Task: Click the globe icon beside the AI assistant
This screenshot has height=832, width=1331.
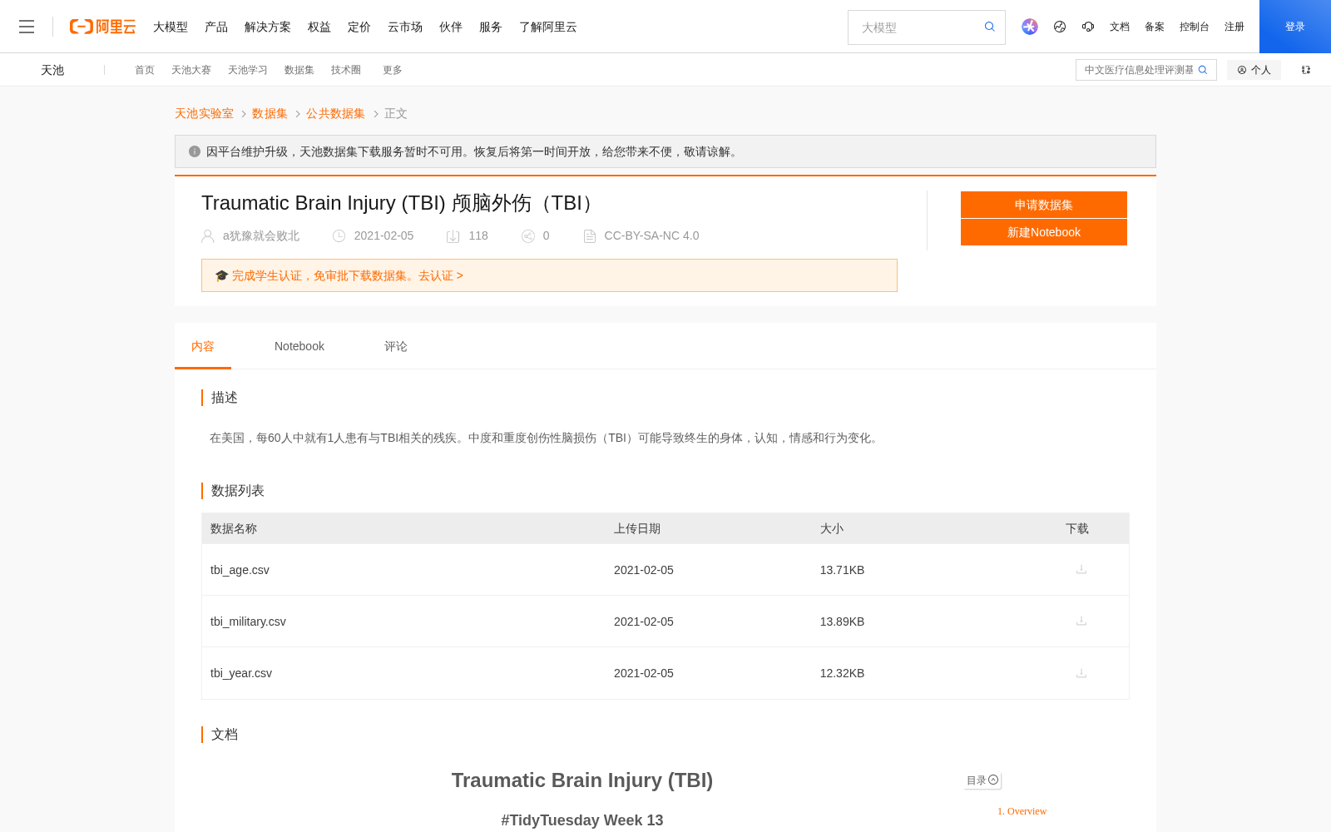Action: (x=1060, y=27)
